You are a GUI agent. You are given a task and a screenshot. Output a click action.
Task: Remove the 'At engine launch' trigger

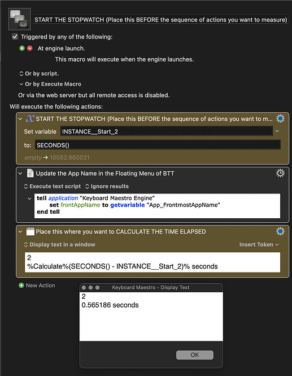pyautogui.click(x=30, y=48)
